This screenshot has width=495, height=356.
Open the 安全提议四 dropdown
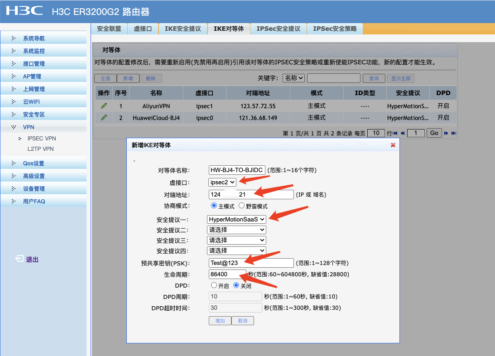236,250
